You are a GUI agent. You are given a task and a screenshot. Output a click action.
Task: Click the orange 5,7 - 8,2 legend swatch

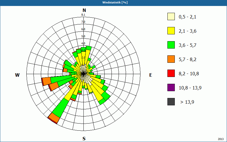coord(171,59)
